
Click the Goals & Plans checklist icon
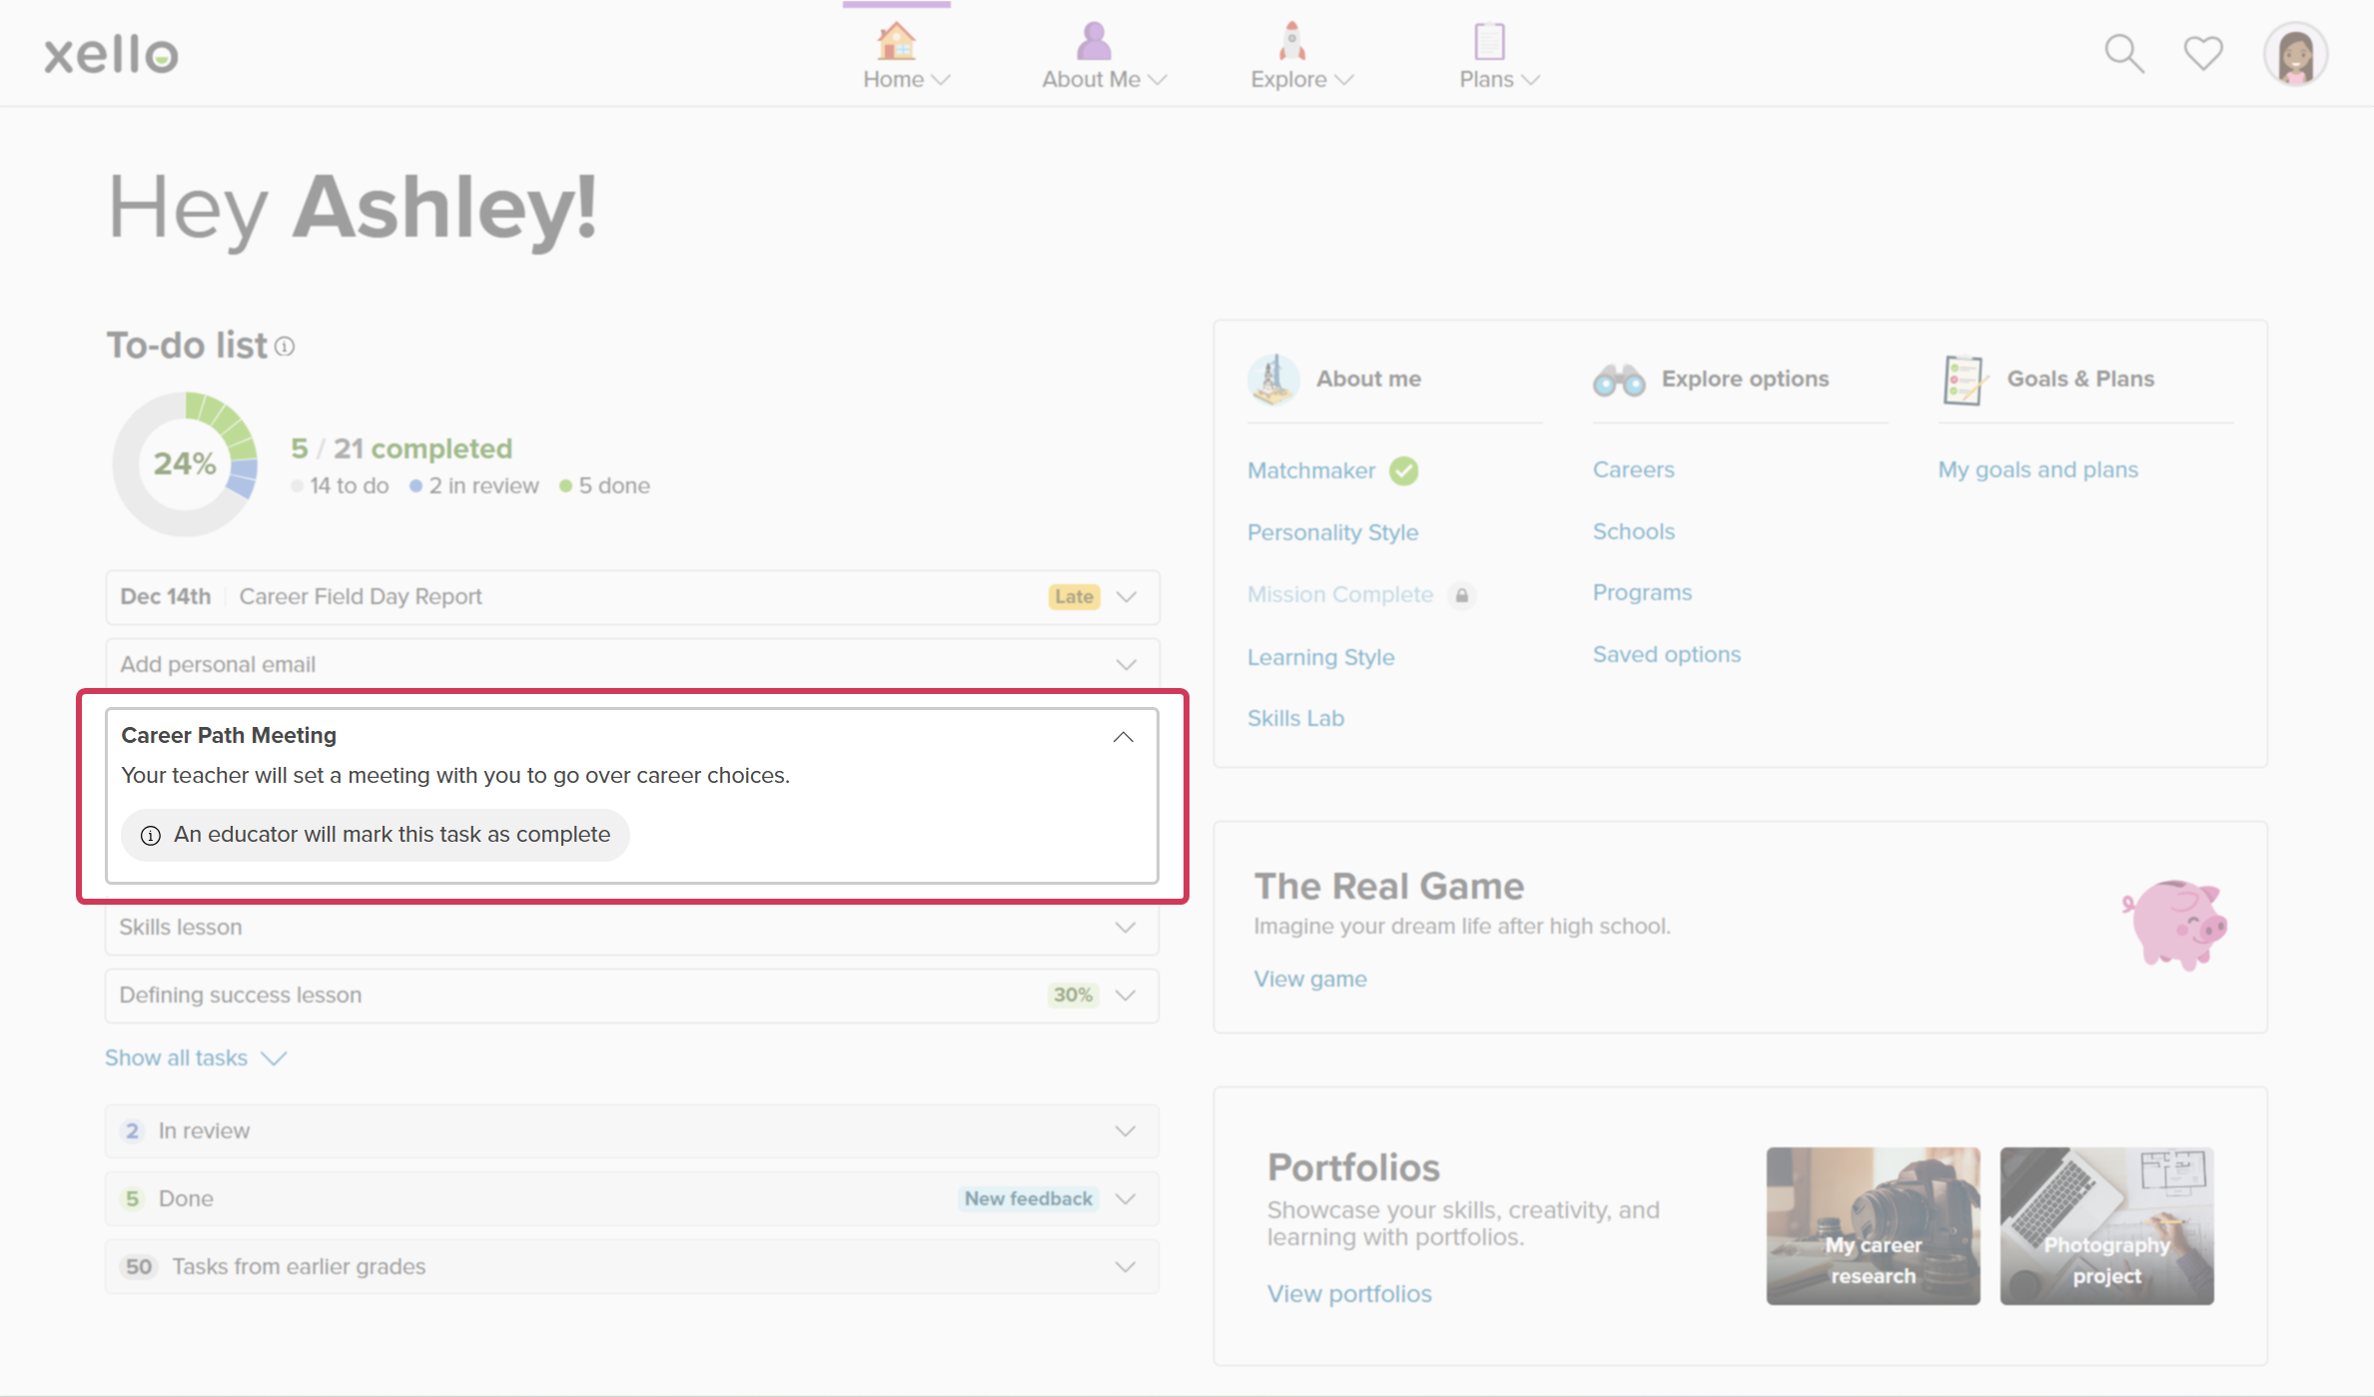[1963, 379]
